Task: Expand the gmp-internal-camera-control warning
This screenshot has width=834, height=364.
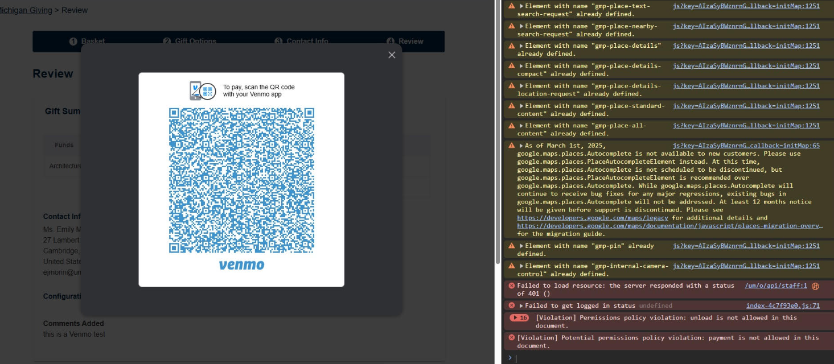Action: 521,266
